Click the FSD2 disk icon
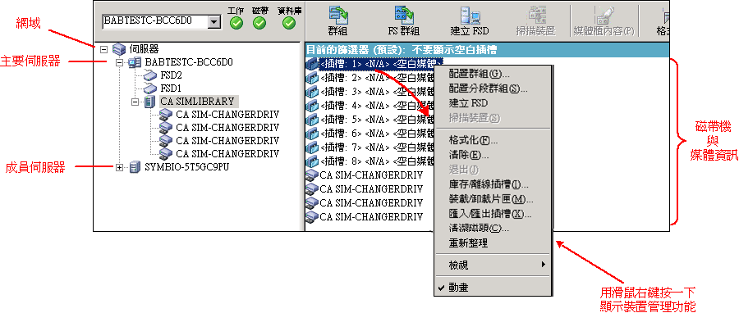739x313 pixels. click(150, 75)
